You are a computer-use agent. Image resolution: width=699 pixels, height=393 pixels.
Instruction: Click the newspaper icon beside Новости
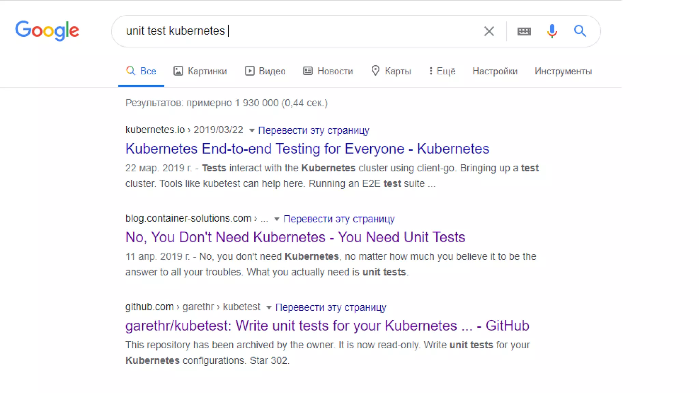pyautogui.click(x=308, y=71)
